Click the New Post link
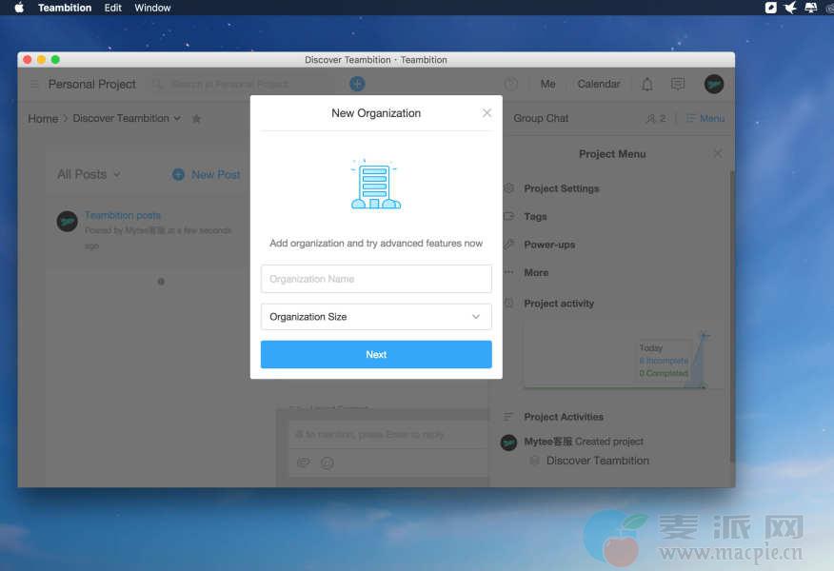The width and height of the screenshot is (834, 571). point(207,174)
